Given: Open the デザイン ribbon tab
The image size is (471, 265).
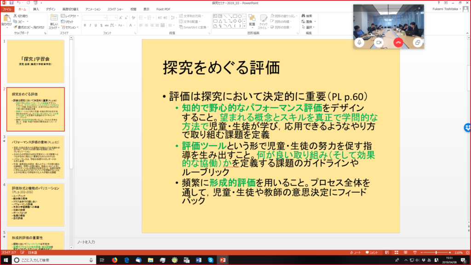Looking at the screenshot, I should 51,9.
